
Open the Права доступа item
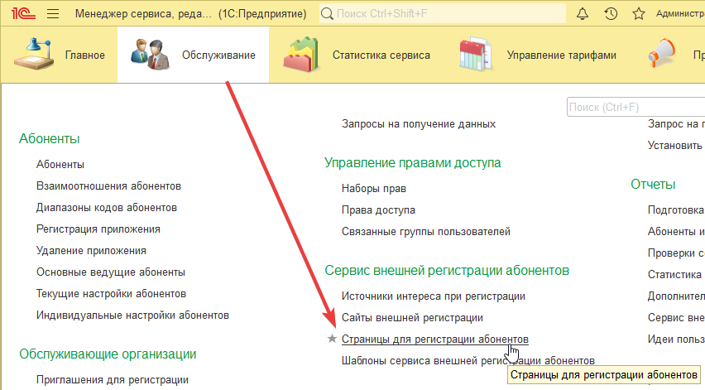[378, 210]
